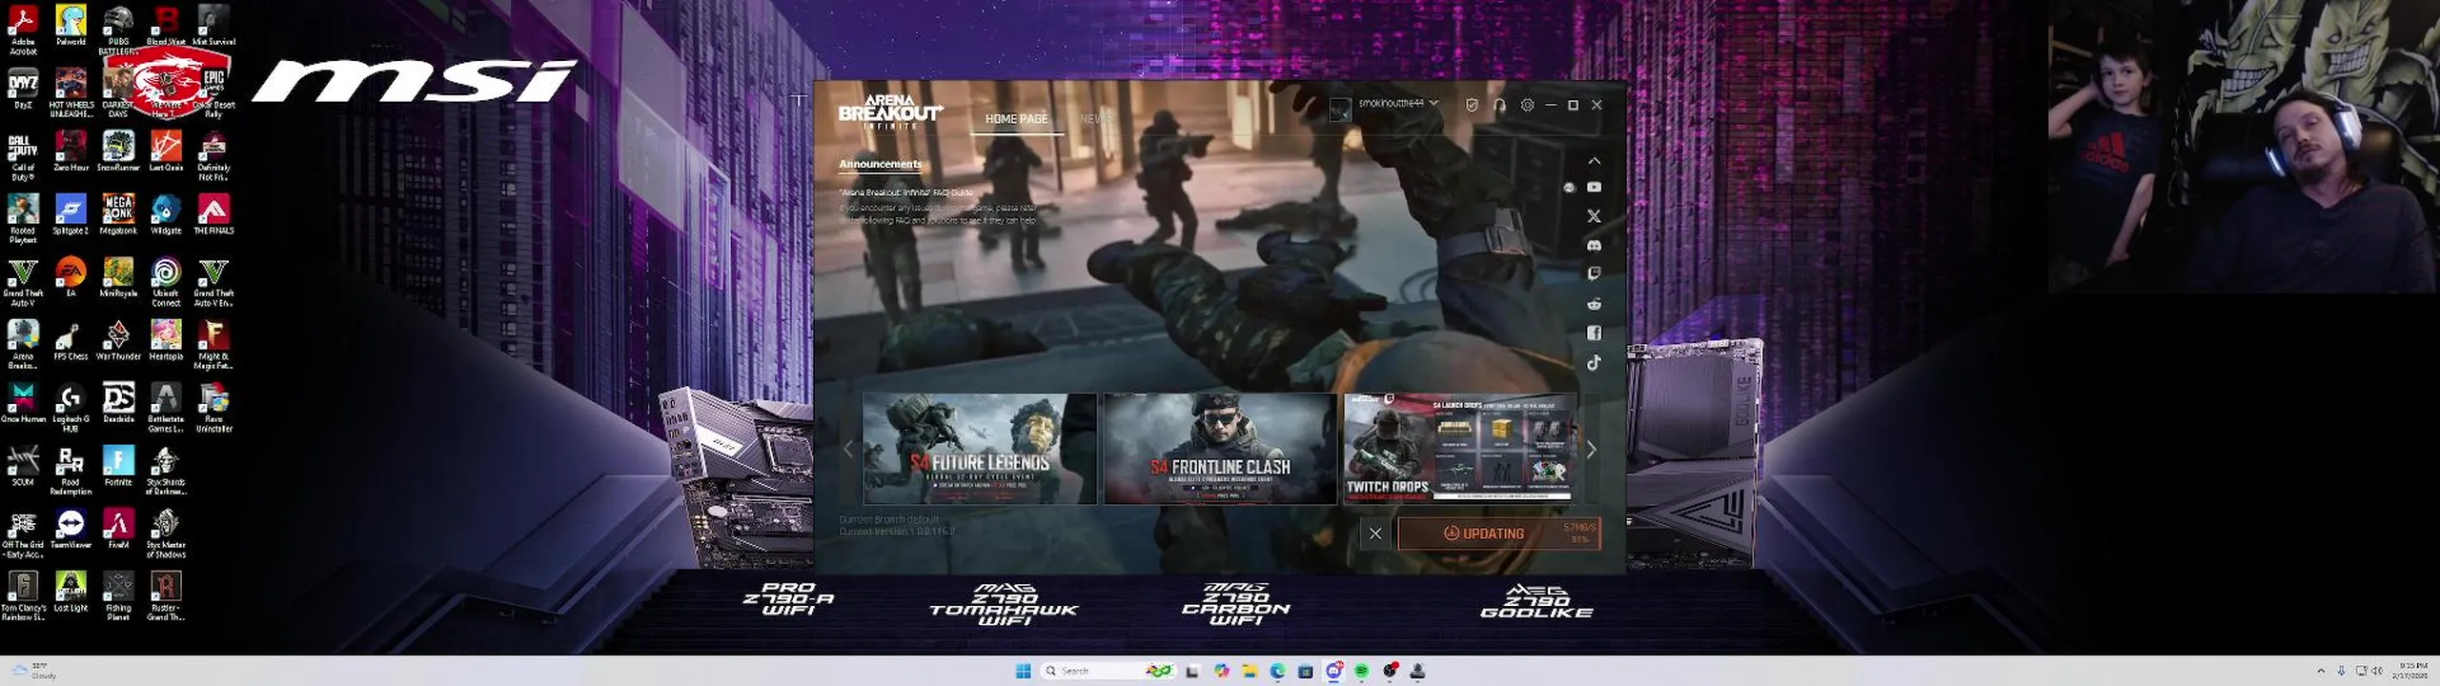This screenshot has height=686, width=2440.
Task: Click the shield security icon in launcher header
Action: point(1472,105)
